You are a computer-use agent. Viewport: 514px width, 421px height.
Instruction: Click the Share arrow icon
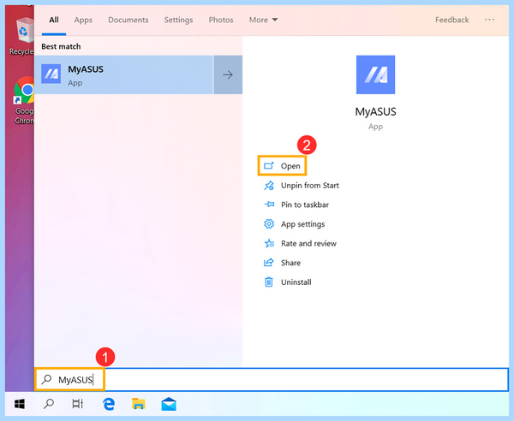click(x=269, y=263)
